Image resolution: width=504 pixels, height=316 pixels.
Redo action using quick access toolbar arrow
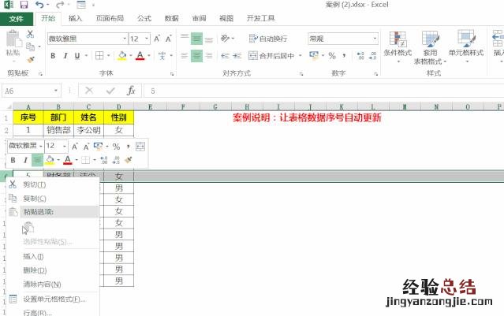(x=60, y=5)
